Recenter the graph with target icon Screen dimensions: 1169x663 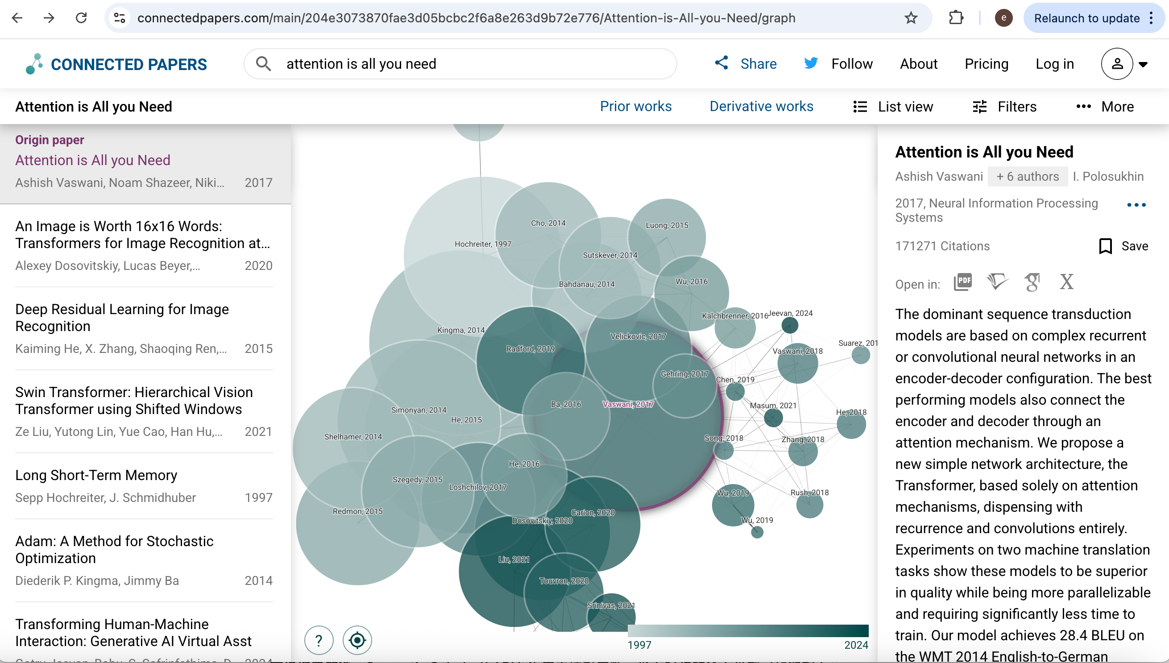tap(357, 640)
